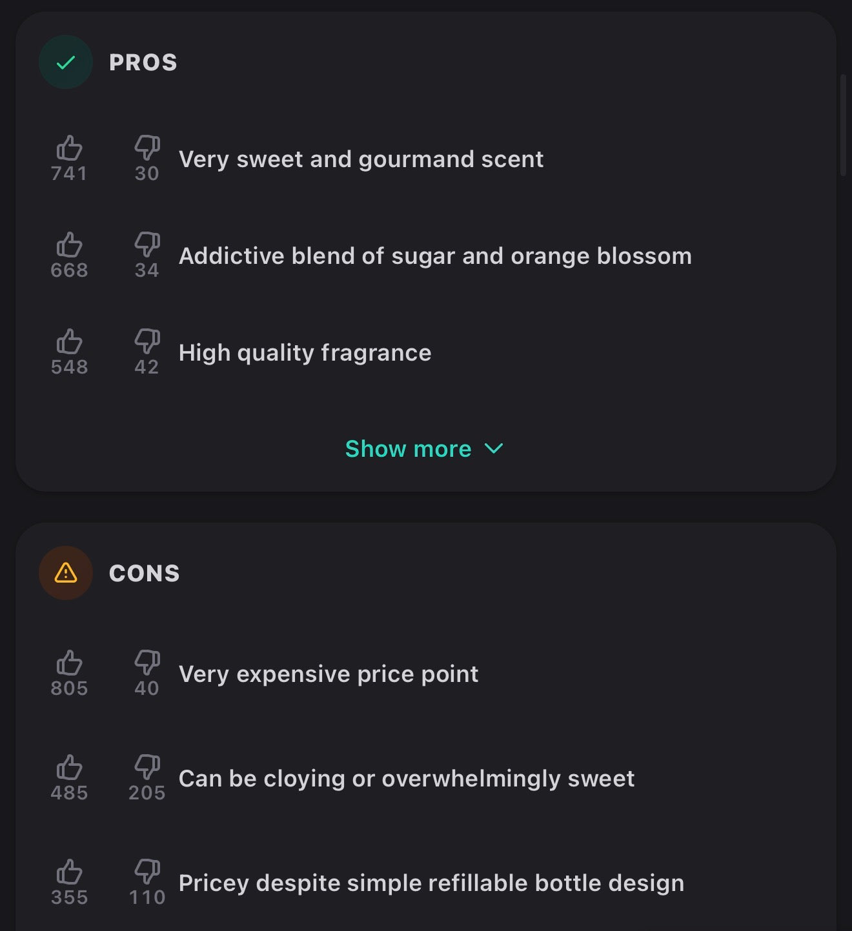Click the 'High quality fragrance' text
The image size is (852, 931).
click(305, 353)
